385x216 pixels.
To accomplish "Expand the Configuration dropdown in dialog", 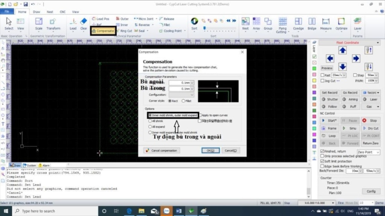I will (192, 95).
